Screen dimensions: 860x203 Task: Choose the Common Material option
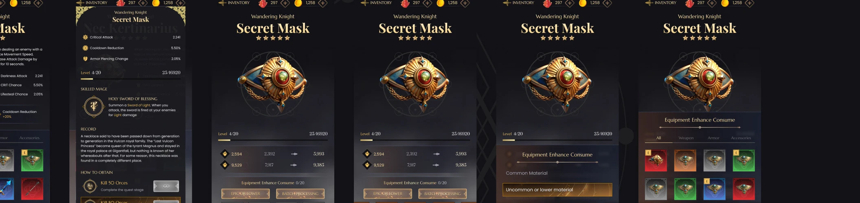click(527, 173)
